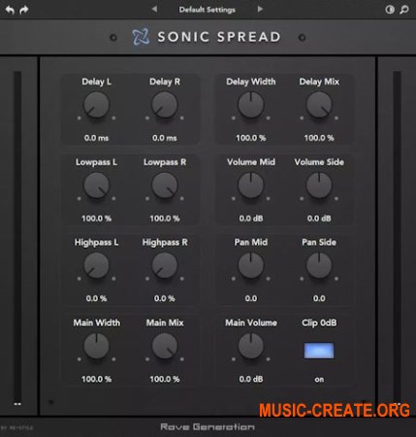Click the Delay Mix knob
The image size is (416, 437).
pos(319,105)
